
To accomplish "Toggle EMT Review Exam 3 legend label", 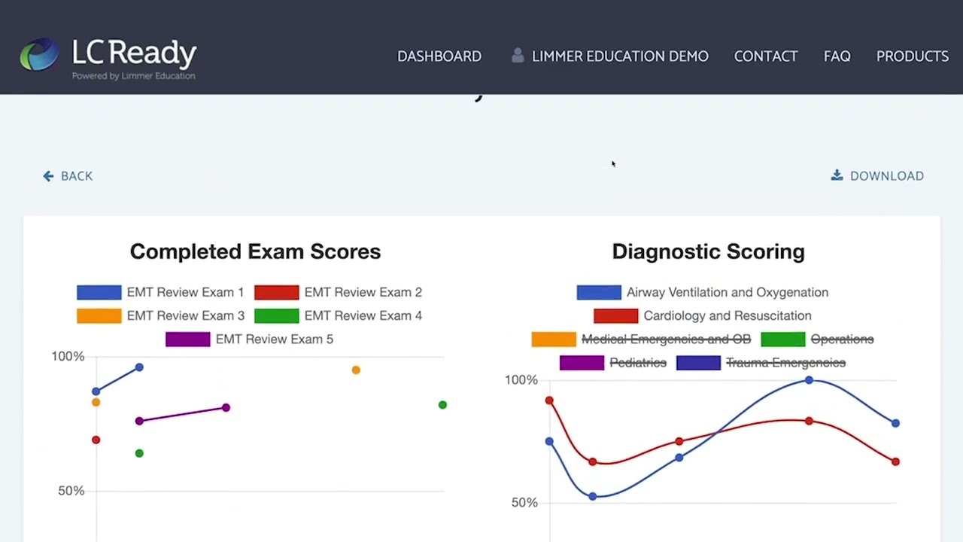I will pyautogui.click(x=185, y=315).
